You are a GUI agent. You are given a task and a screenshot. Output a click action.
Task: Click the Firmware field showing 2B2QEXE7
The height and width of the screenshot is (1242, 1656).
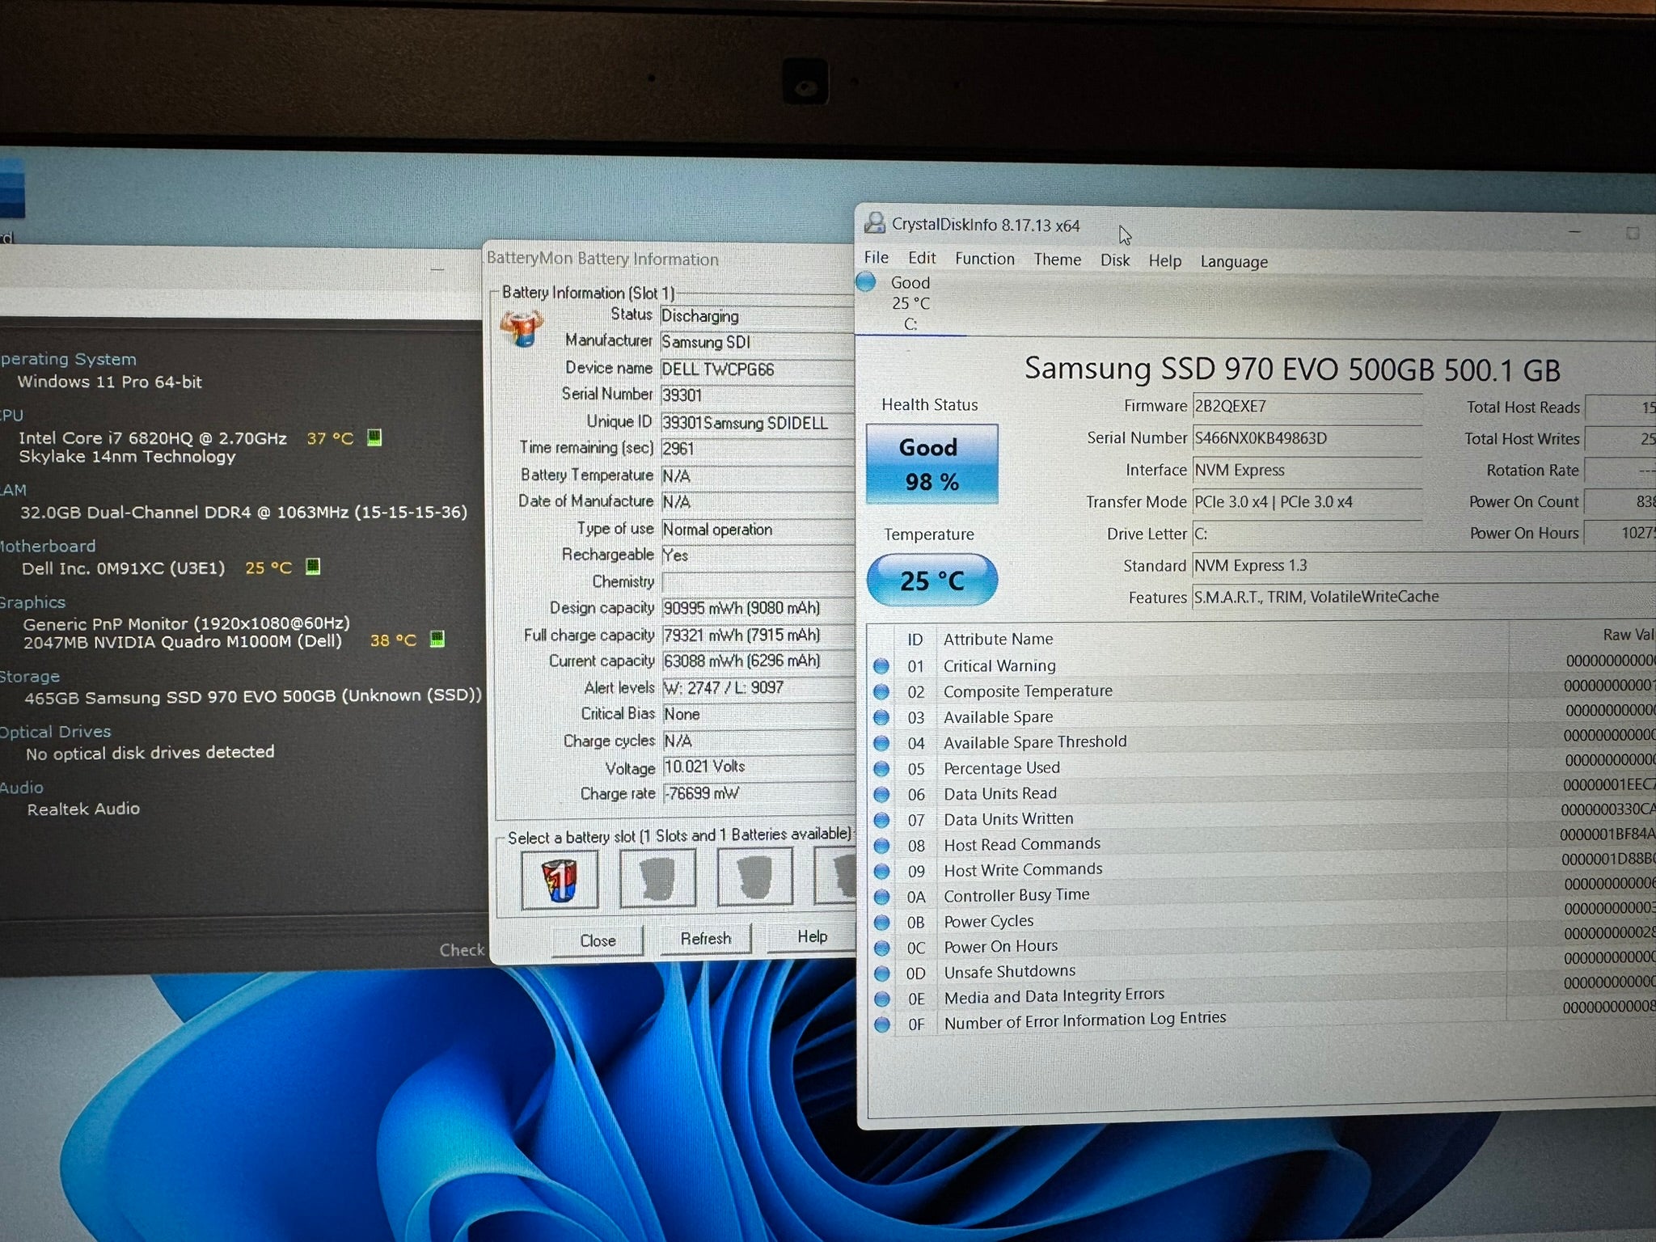point(1307,407)
